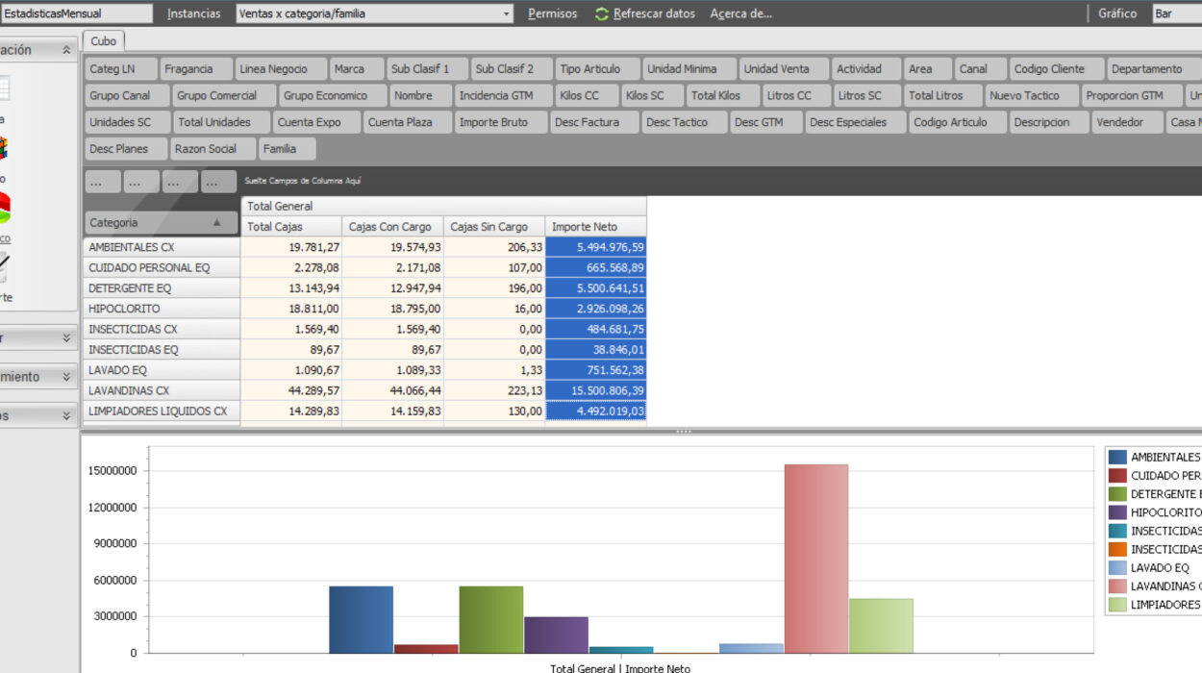Open the Permisos menu
Screen dimensions: 1202x673
click(553, 13)
